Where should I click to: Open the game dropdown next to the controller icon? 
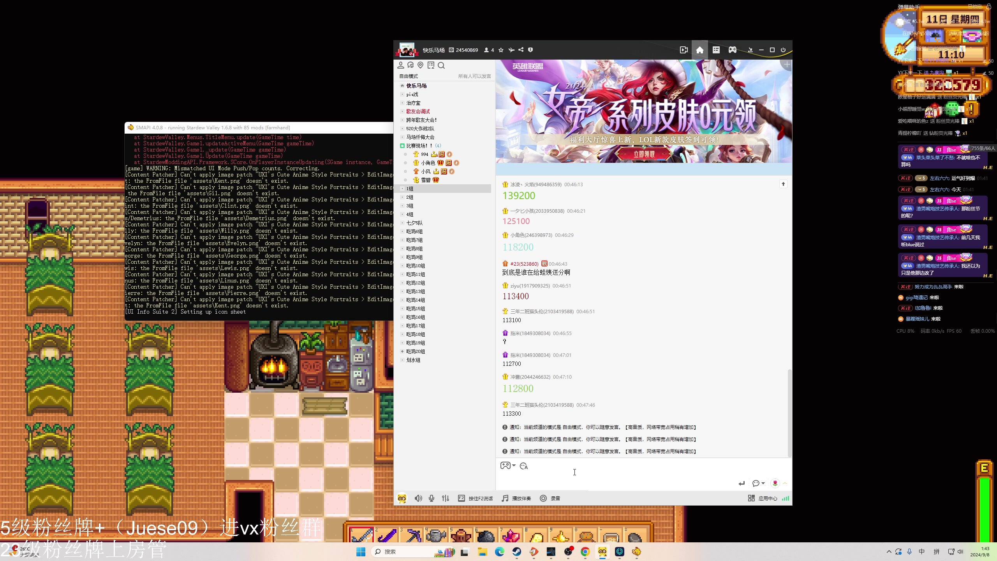point(514,466)
